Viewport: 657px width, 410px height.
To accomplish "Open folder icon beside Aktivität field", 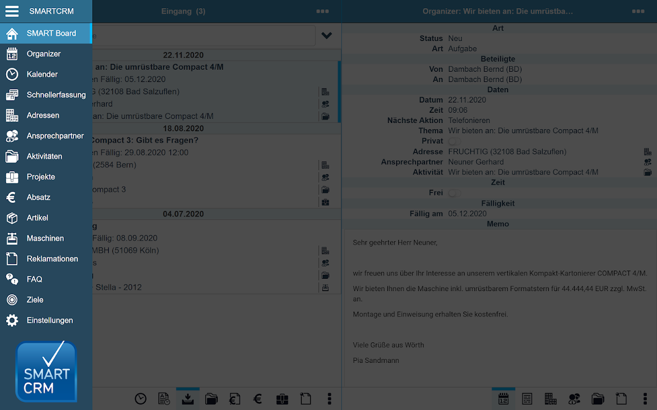I will click(x=648, y=172).
